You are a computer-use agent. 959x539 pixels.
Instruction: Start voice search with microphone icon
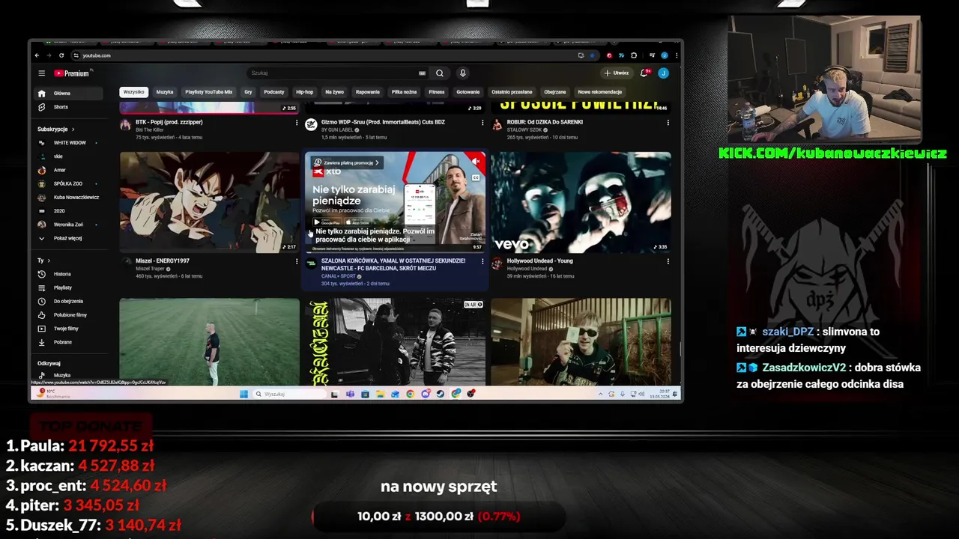tap(463, 73)
